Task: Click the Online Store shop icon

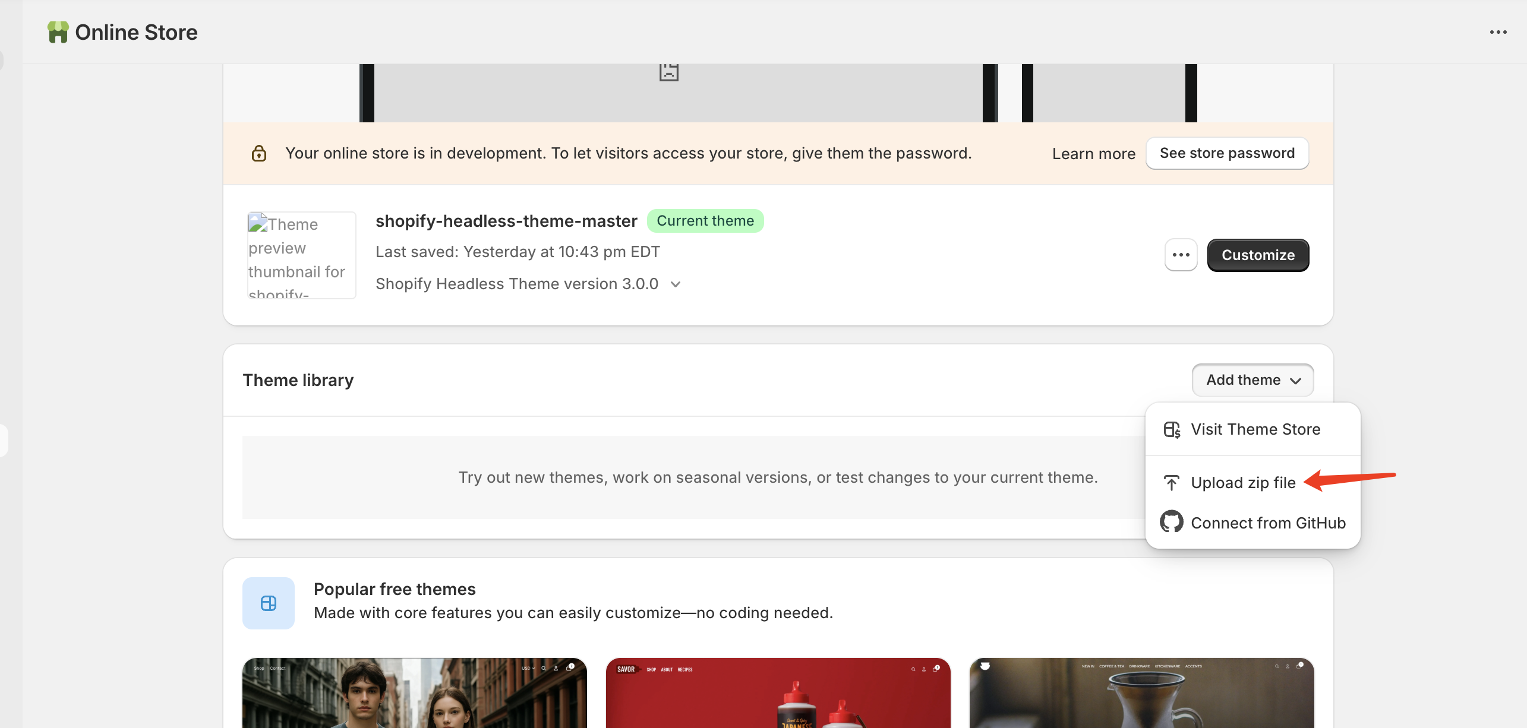Action: (x=58, y=32)
